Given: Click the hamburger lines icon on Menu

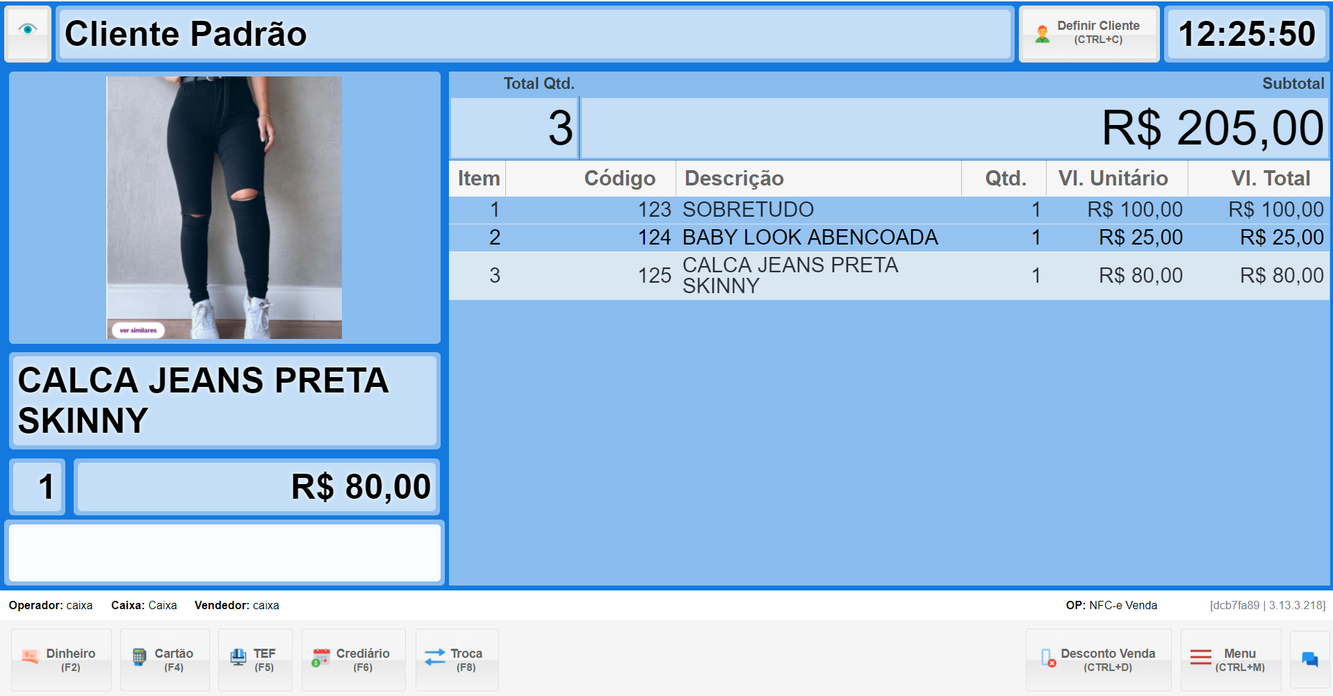Looking at the screenshot, I should 1201,657.
